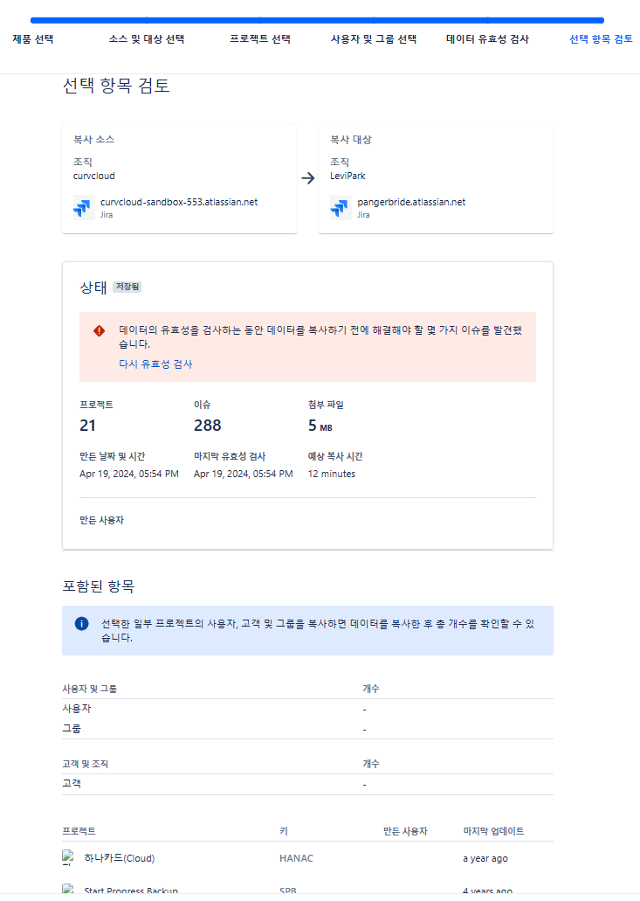
Task: Go to 소스 및 대상 선택 step
Action: (147, 39)
